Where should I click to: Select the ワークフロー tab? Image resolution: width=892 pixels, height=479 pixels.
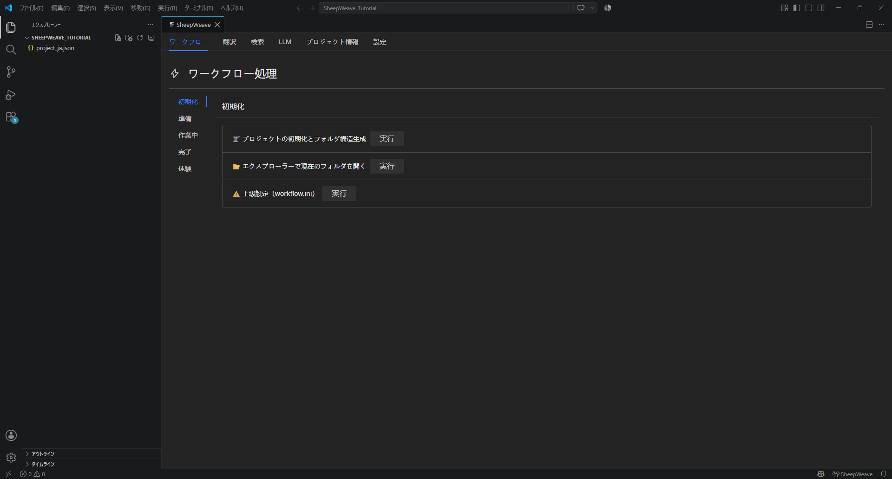tap(189, 42)
